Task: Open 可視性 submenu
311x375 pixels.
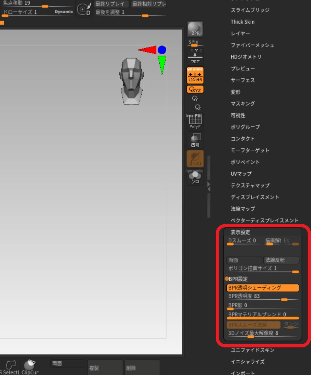Action: coord(238,116)
